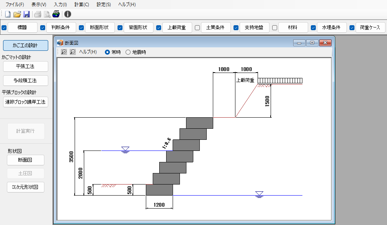Create a new file with the blank page icon
Image resolution: width=387 pixels, height=225 pixels.
point(8,14)
